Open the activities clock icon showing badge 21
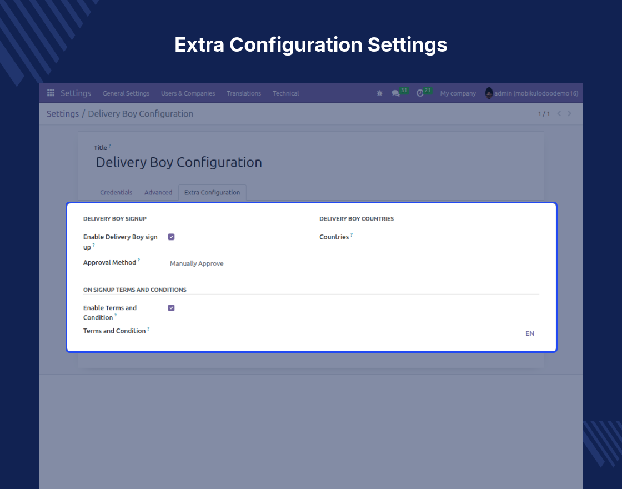Screen dimensions: 622x489 420,93
